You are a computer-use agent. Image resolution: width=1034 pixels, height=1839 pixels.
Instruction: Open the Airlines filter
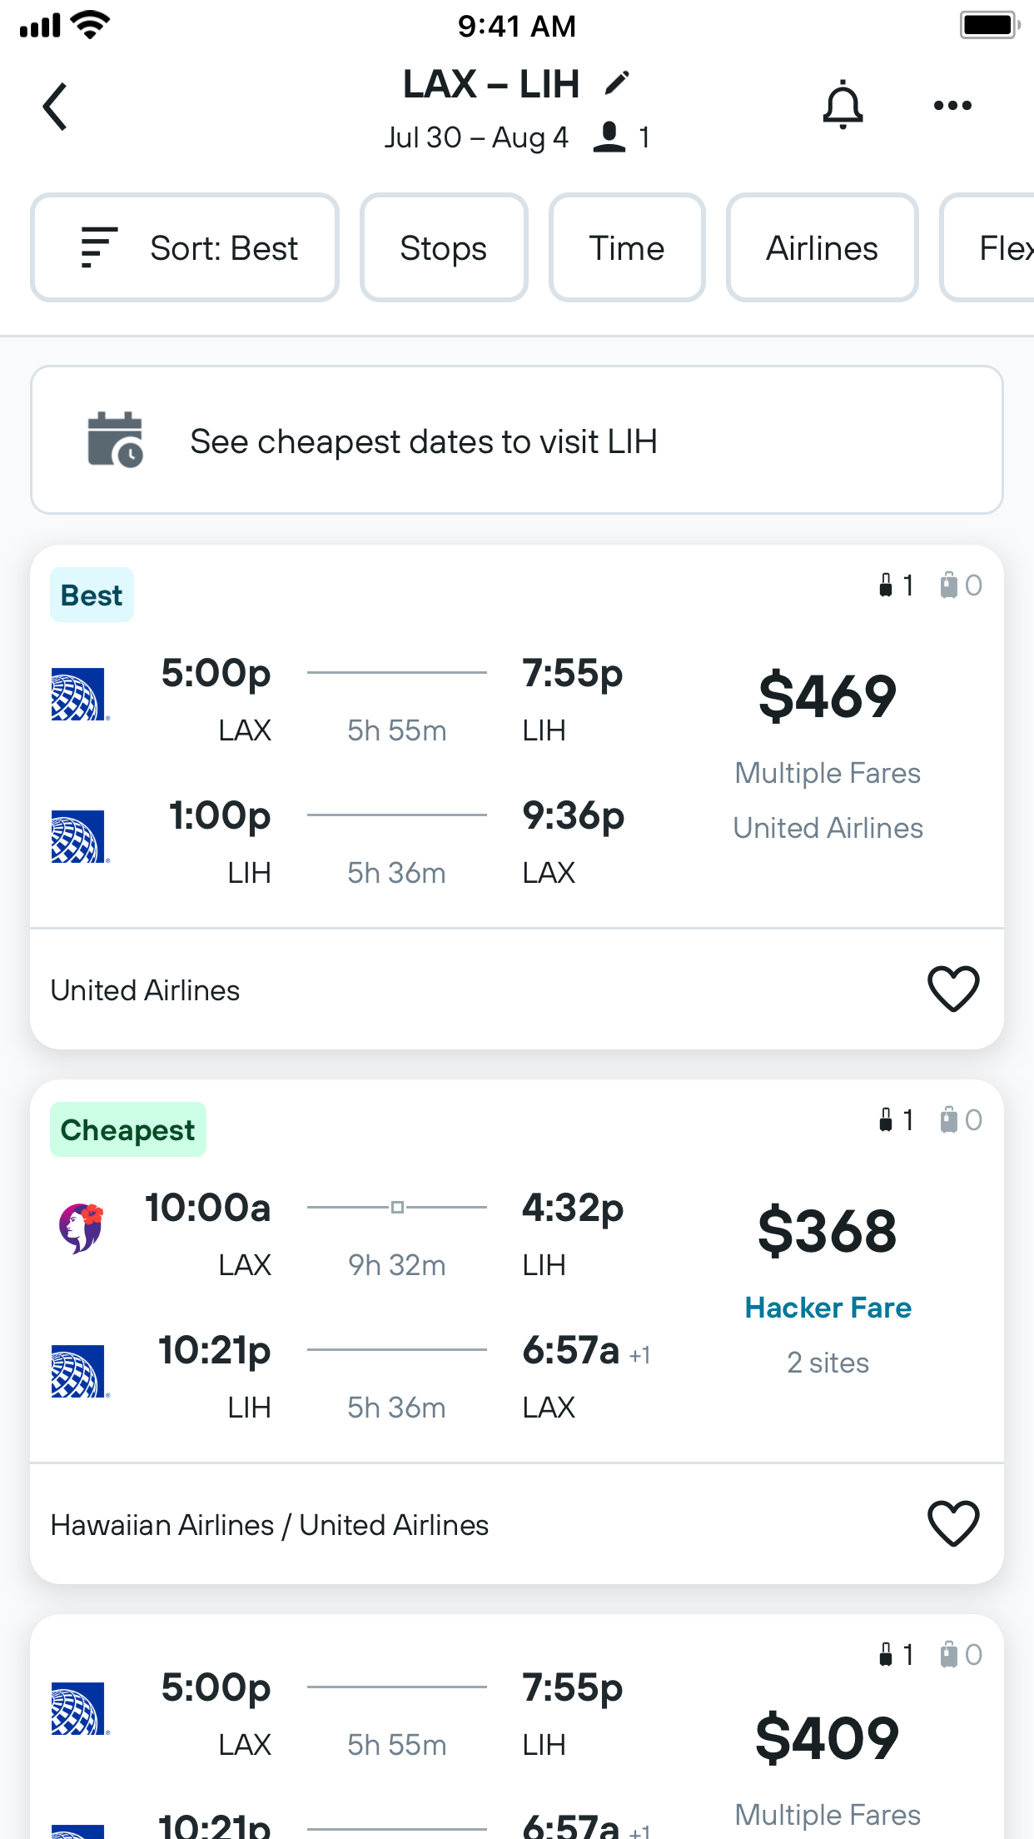point(822,248)
